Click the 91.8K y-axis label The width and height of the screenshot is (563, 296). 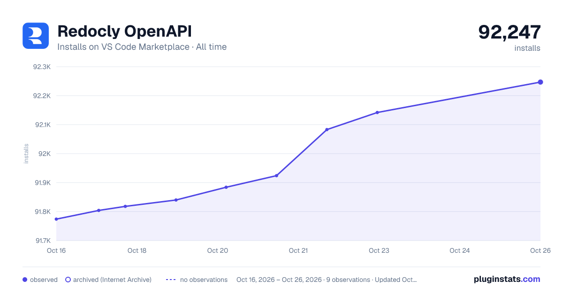tap(42, 211)
